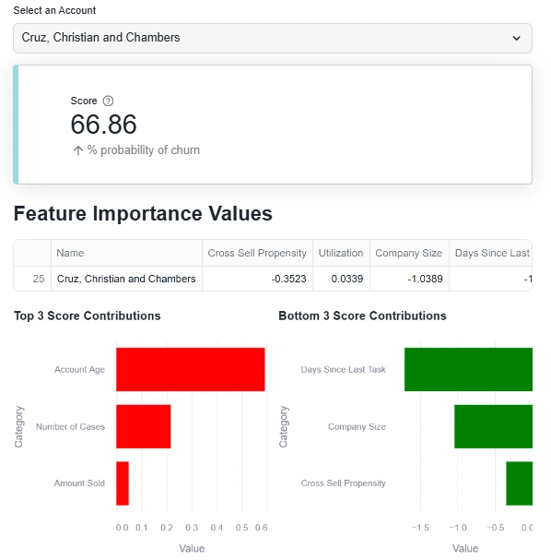Click the Utilization column header

click(x=341, y=253)
